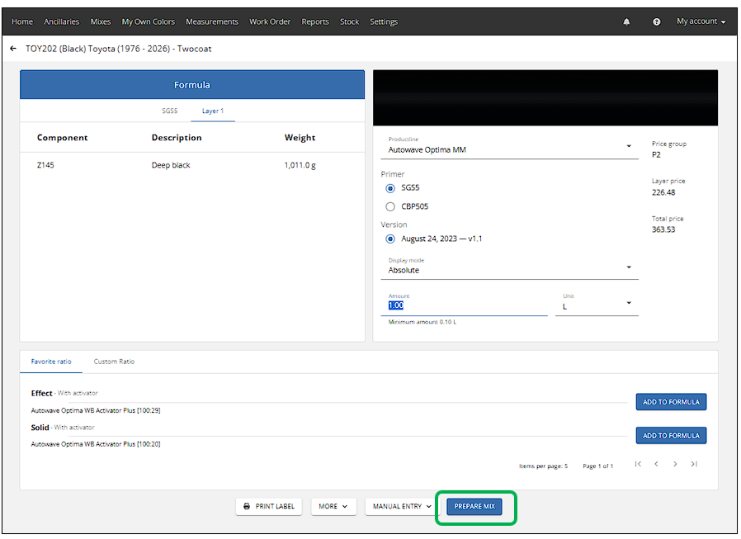The width and height of the screenshot is (741, 539).
Task: Open the Home menu item
Action: tap(22, 21)
